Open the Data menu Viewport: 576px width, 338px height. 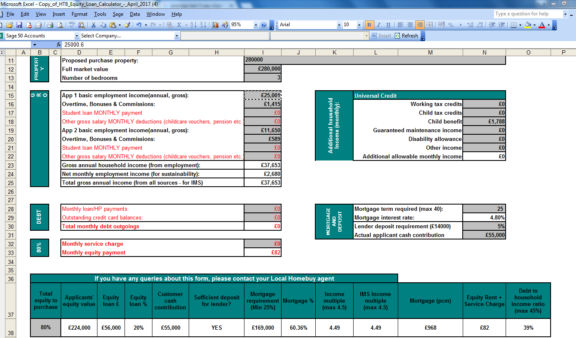coord(135,14)
